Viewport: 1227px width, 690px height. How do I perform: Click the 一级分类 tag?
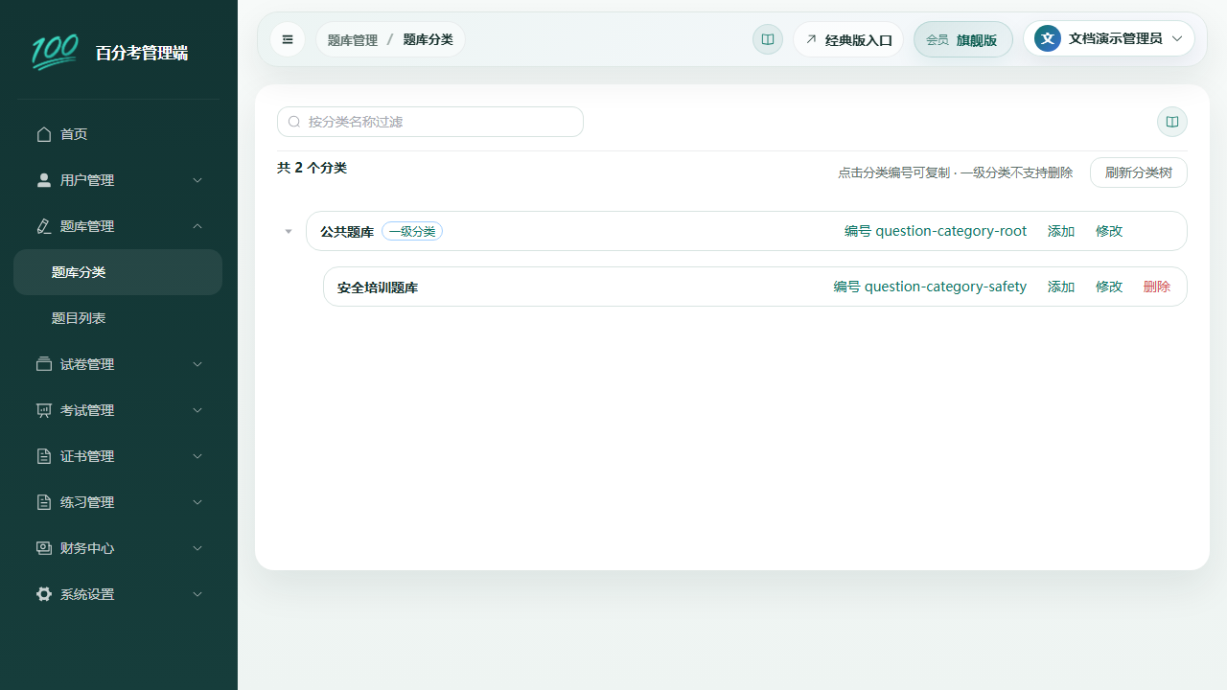pos(412,231)
